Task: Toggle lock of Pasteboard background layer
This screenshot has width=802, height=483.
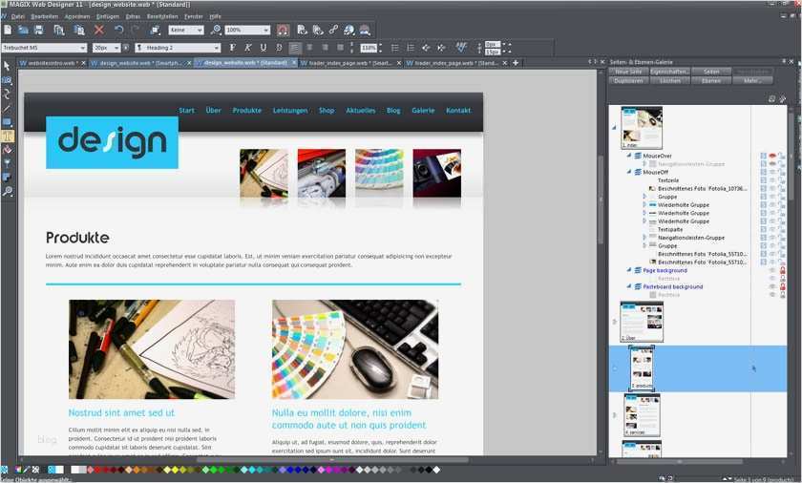Action: pyautogui.click(x=782, y=286)
